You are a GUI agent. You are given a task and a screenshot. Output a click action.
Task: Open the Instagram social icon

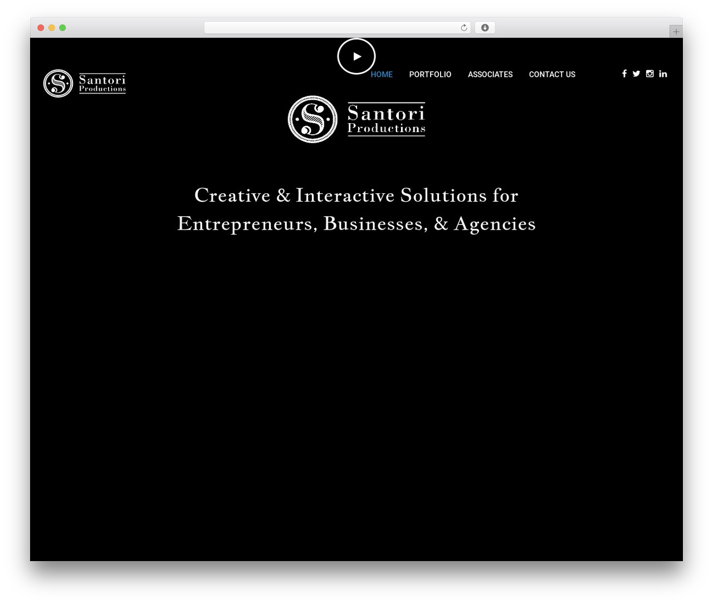click(649, 74)
